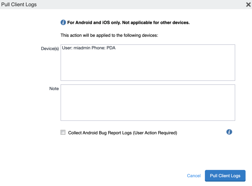Click the gray title bar of the dialog
The height and width of the screenshot is (186, 252).
(135, 4)
